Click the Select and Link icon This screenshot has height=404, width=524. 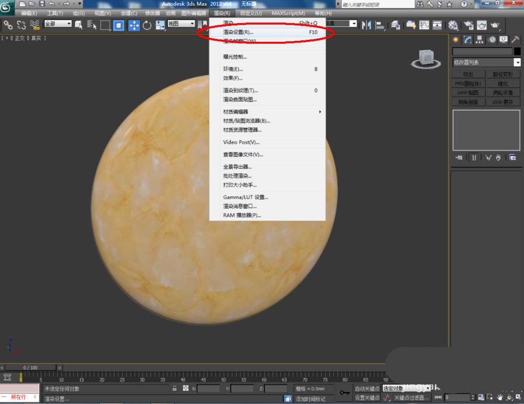coord(8,25)
